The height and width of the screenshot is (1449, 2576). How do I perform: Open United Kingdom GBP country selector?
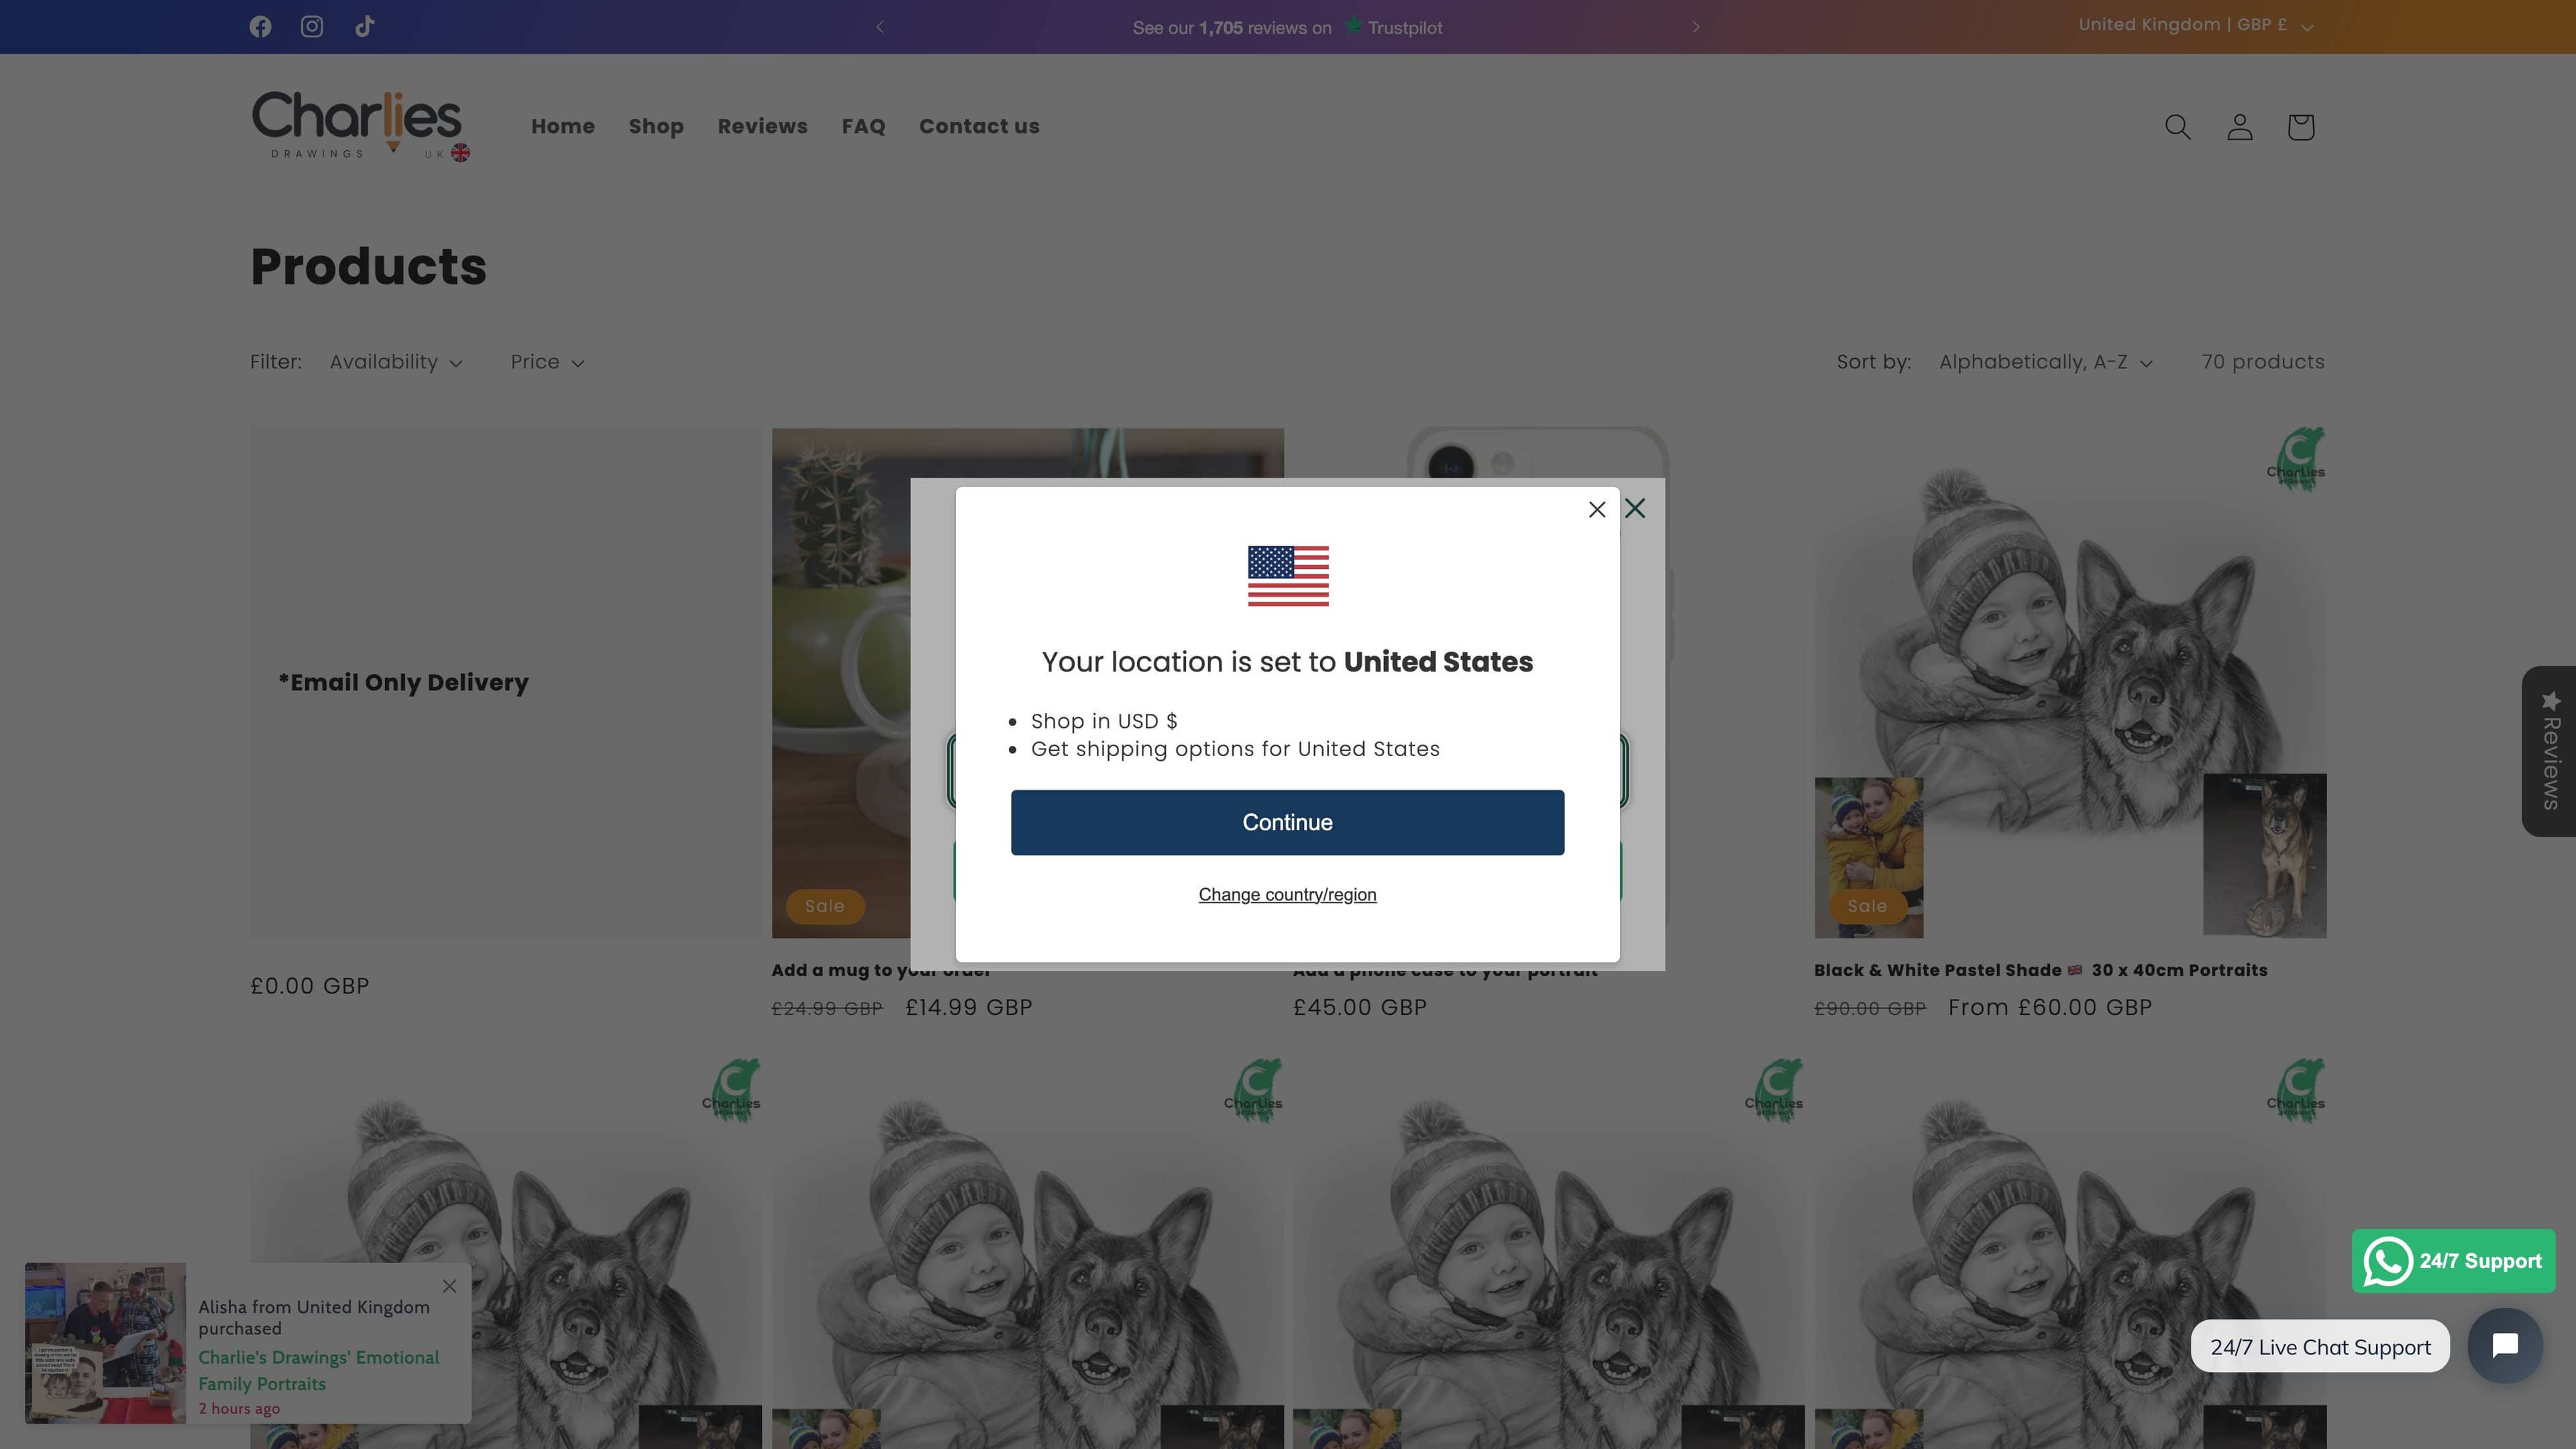[x=2195, y=25]
